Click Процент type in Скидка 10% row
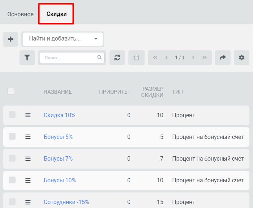This screenshot has height=208, width=253. coord(184,115)
